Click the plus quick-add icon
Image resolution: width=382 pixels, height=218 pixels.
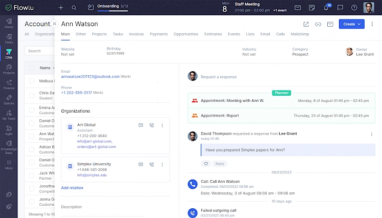coord(61,8)
